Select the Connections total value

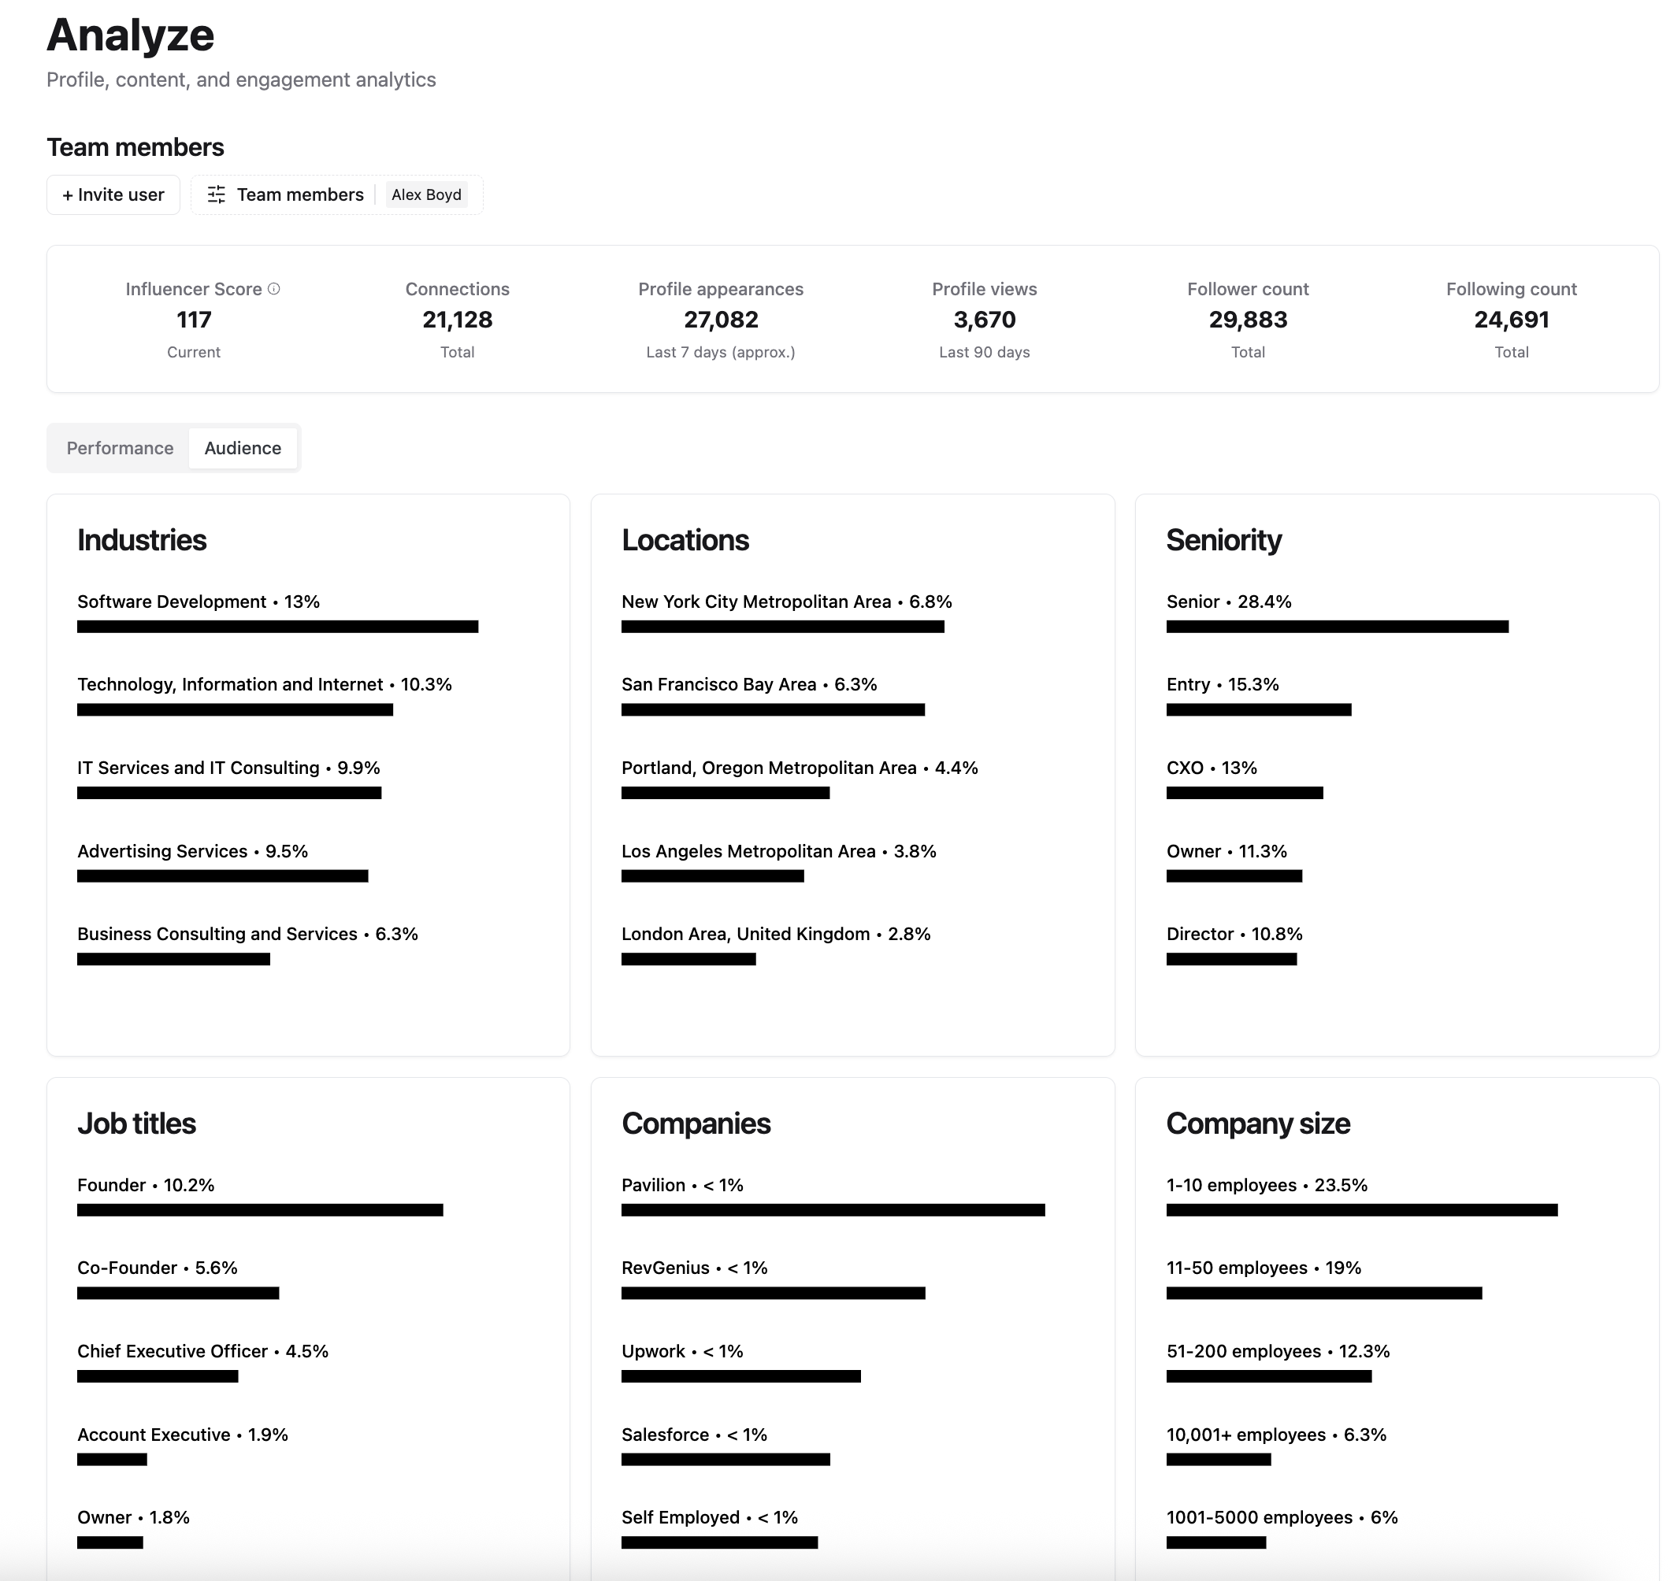pyautogui.click(x=457, y=320)
